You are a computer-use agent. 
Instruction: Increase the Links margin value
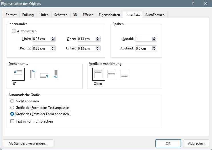coord(53,38)
